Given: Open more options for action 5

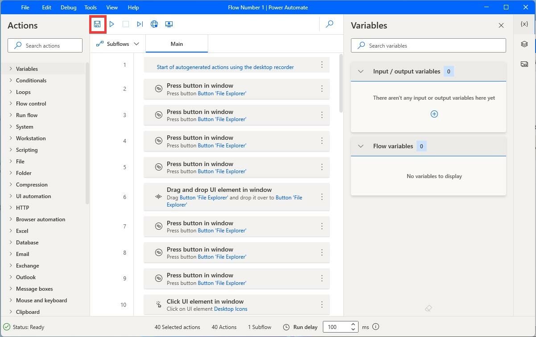Looking at the screenshot, I should click(322, 167).
